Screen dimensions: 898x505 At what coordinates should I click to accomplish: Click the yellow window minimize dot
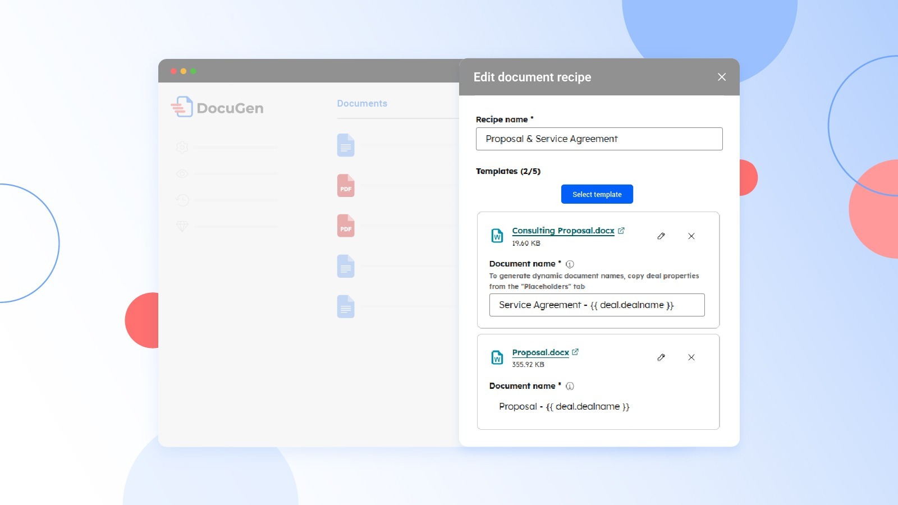(x=184, y=71)
